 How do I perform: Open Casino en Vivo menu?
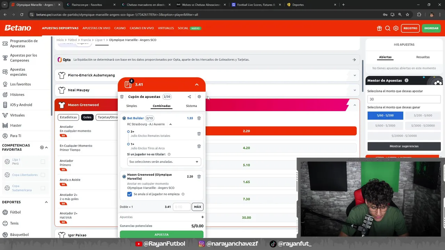click(x=141, y=28)
